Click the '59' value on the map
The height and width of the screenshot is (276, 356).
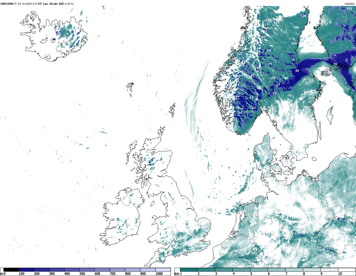click(x=275, y=93)
